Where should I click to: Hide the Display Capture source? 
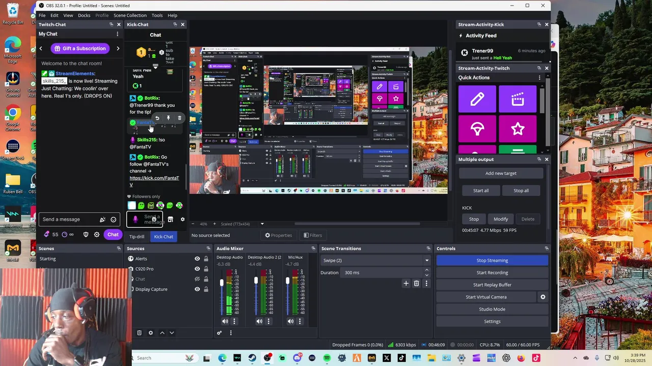click(x=197, y=289)
